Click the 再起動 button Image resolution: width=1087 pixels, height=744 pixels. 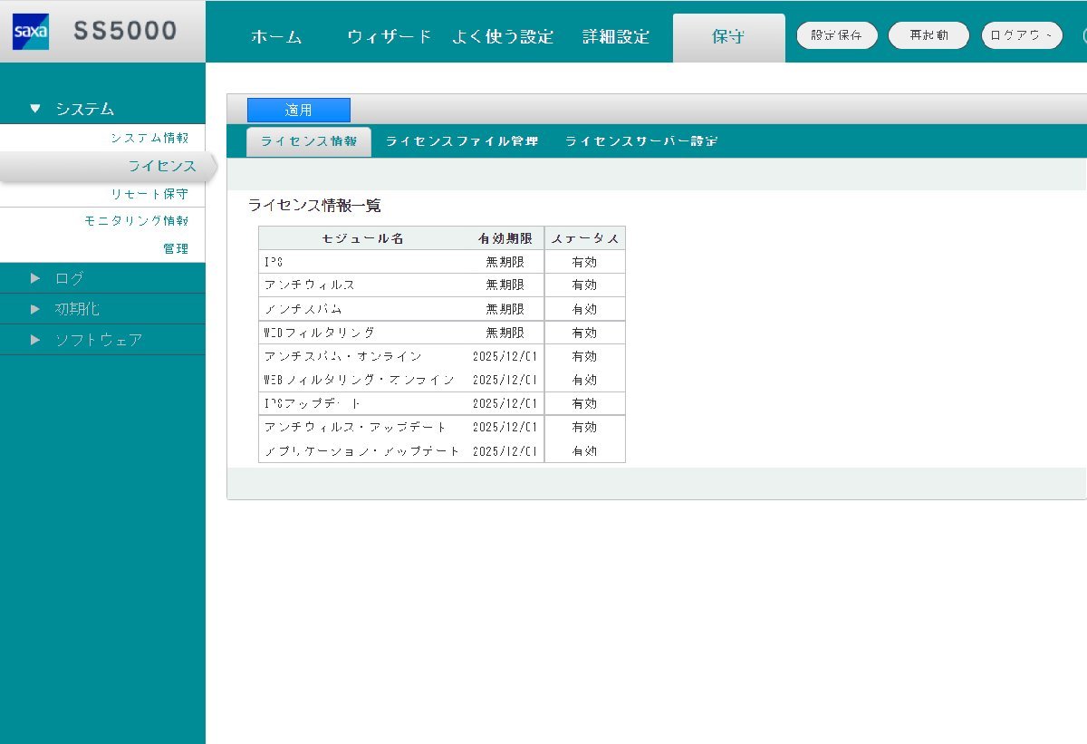click(x=928, y=35)
